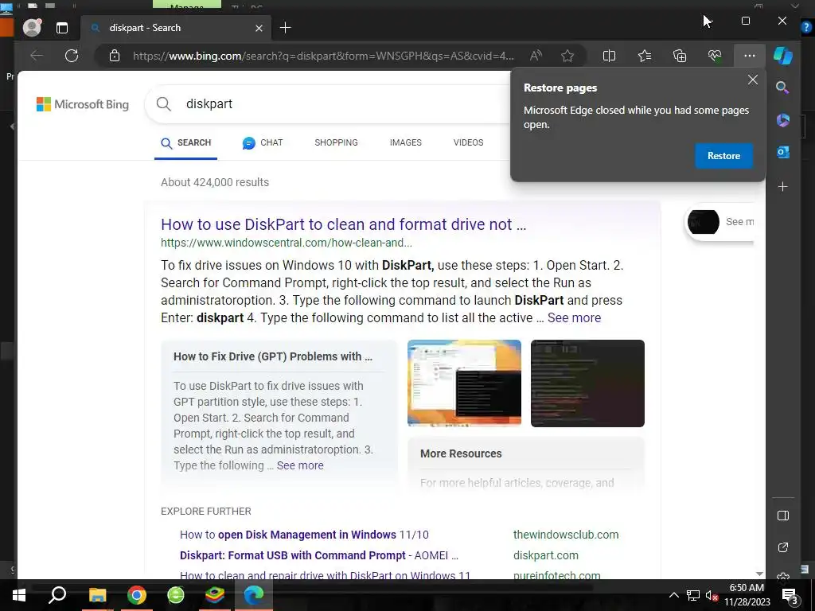Open Microsoft Edge taskbar icon

tap(254, 595)
